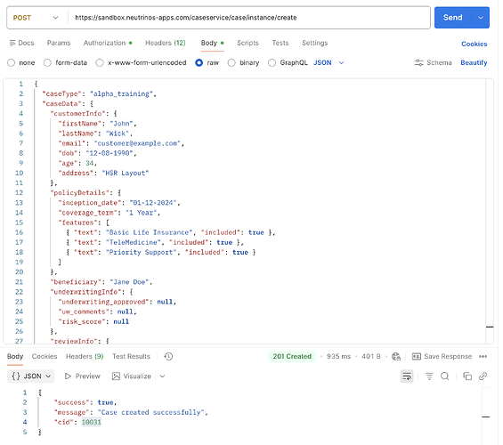This screenshot has width=503, height=445.
Task: Click Save Response
Action: [x=442, y=357]
